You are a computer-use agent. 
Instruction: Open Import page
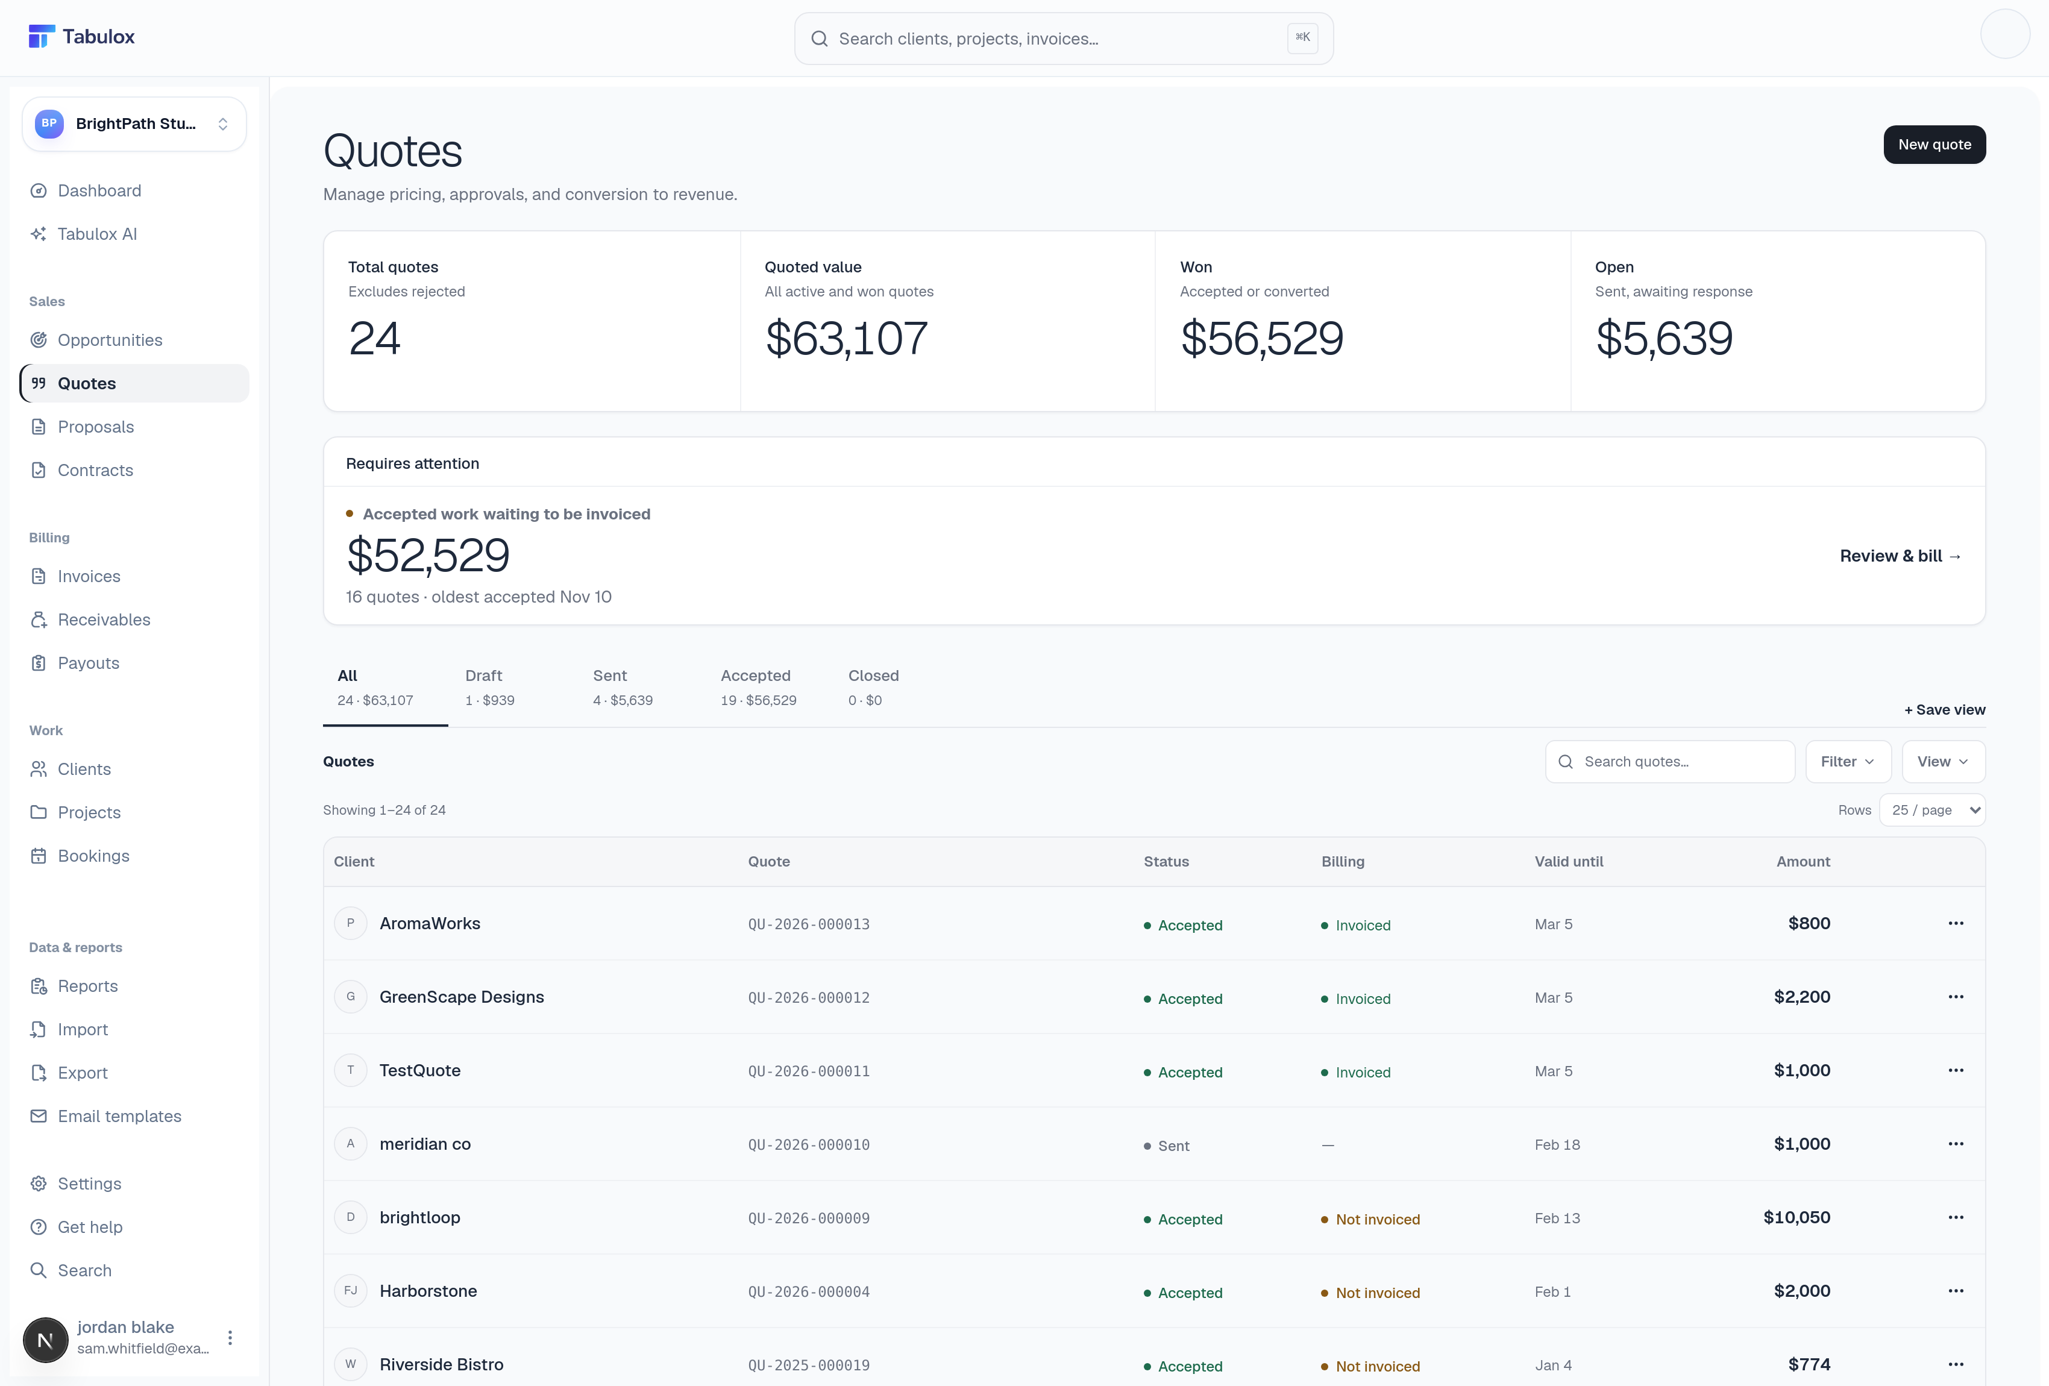(x=134, y=1030)
